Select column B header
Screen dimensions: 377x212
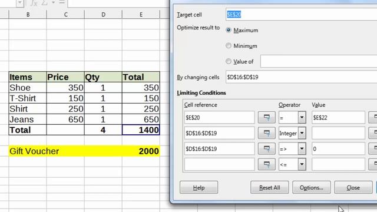(28, 15)
